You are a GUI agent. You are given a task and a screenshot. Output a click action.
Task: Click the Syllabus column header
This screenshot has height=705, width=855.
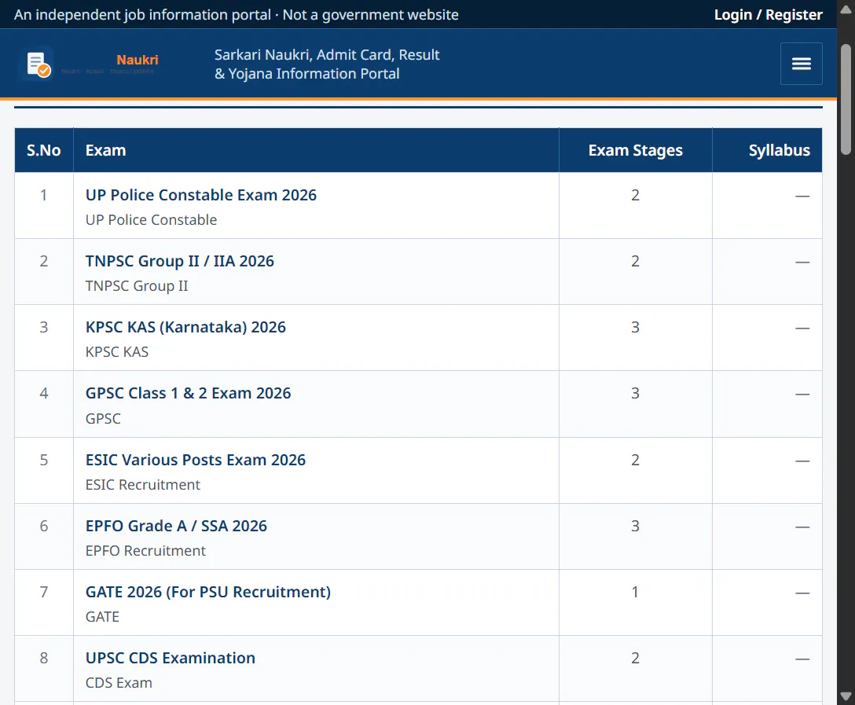(767, 150)
